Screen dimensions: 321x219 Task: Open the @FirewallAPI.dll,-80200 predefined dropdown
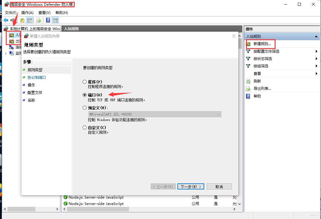(155, 114)
